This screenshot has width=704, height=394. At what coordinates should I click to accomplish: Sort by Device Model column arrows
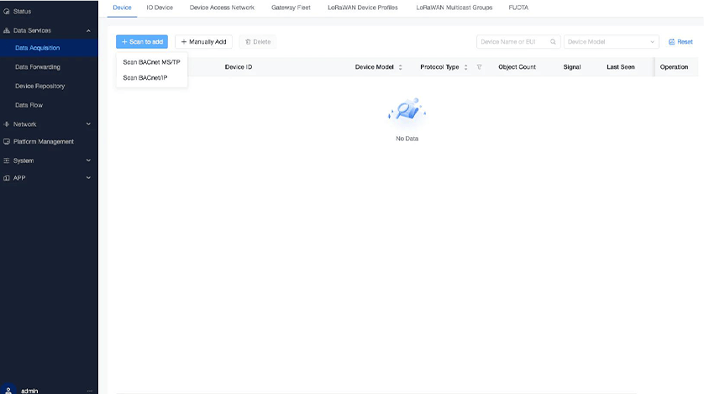click(x=400, y=67)
